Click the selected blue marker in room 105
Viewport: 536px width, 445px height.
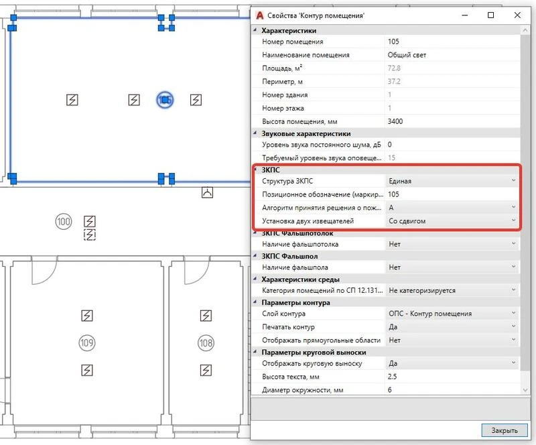tap(165, 100)
